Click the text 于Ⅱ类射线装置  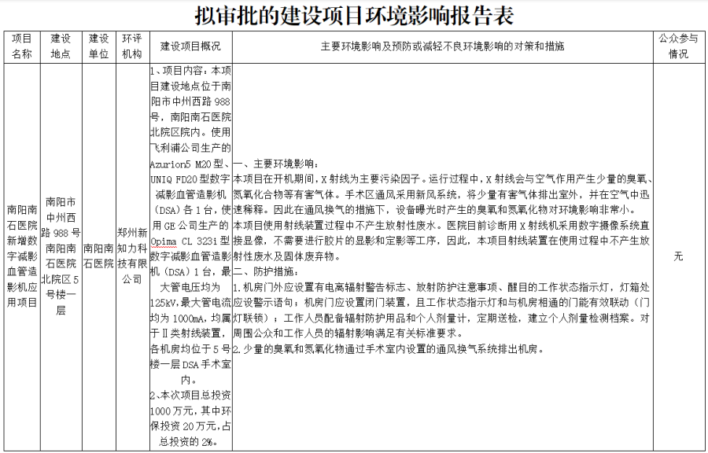(x=186, y=334)
